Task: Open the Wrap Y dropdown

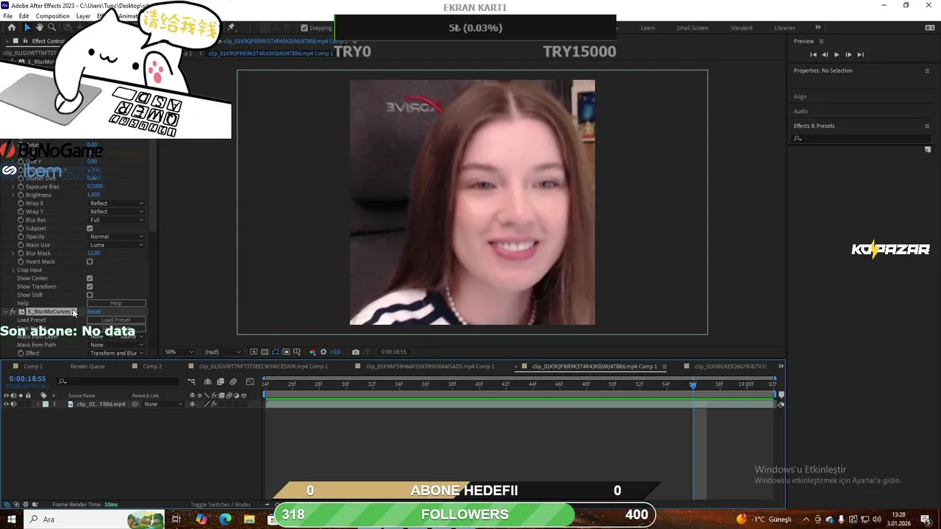Action: 116,212
